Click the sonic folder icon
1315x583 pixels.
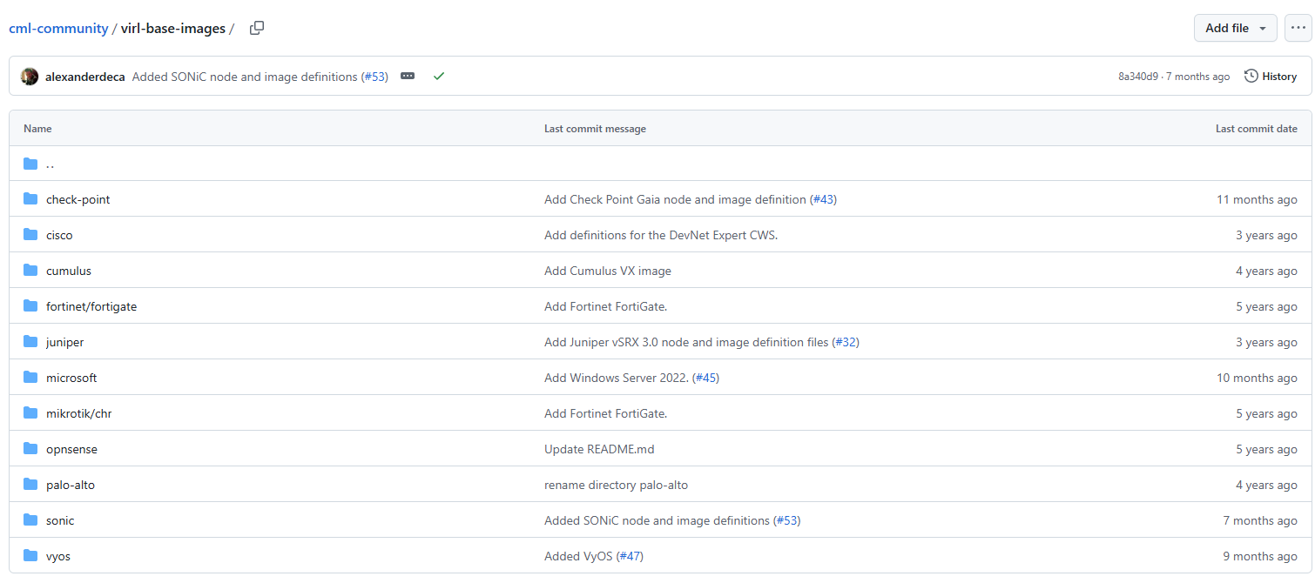(31, 520)
